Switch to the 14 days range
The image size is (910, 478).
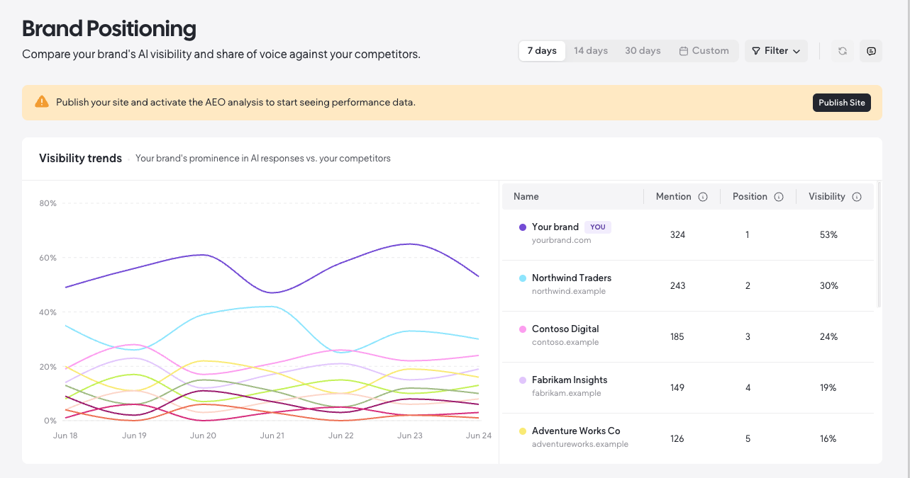591,51
